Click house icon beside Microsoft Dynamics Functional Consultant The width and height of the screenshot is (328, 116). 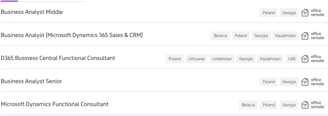pos(305,105)
